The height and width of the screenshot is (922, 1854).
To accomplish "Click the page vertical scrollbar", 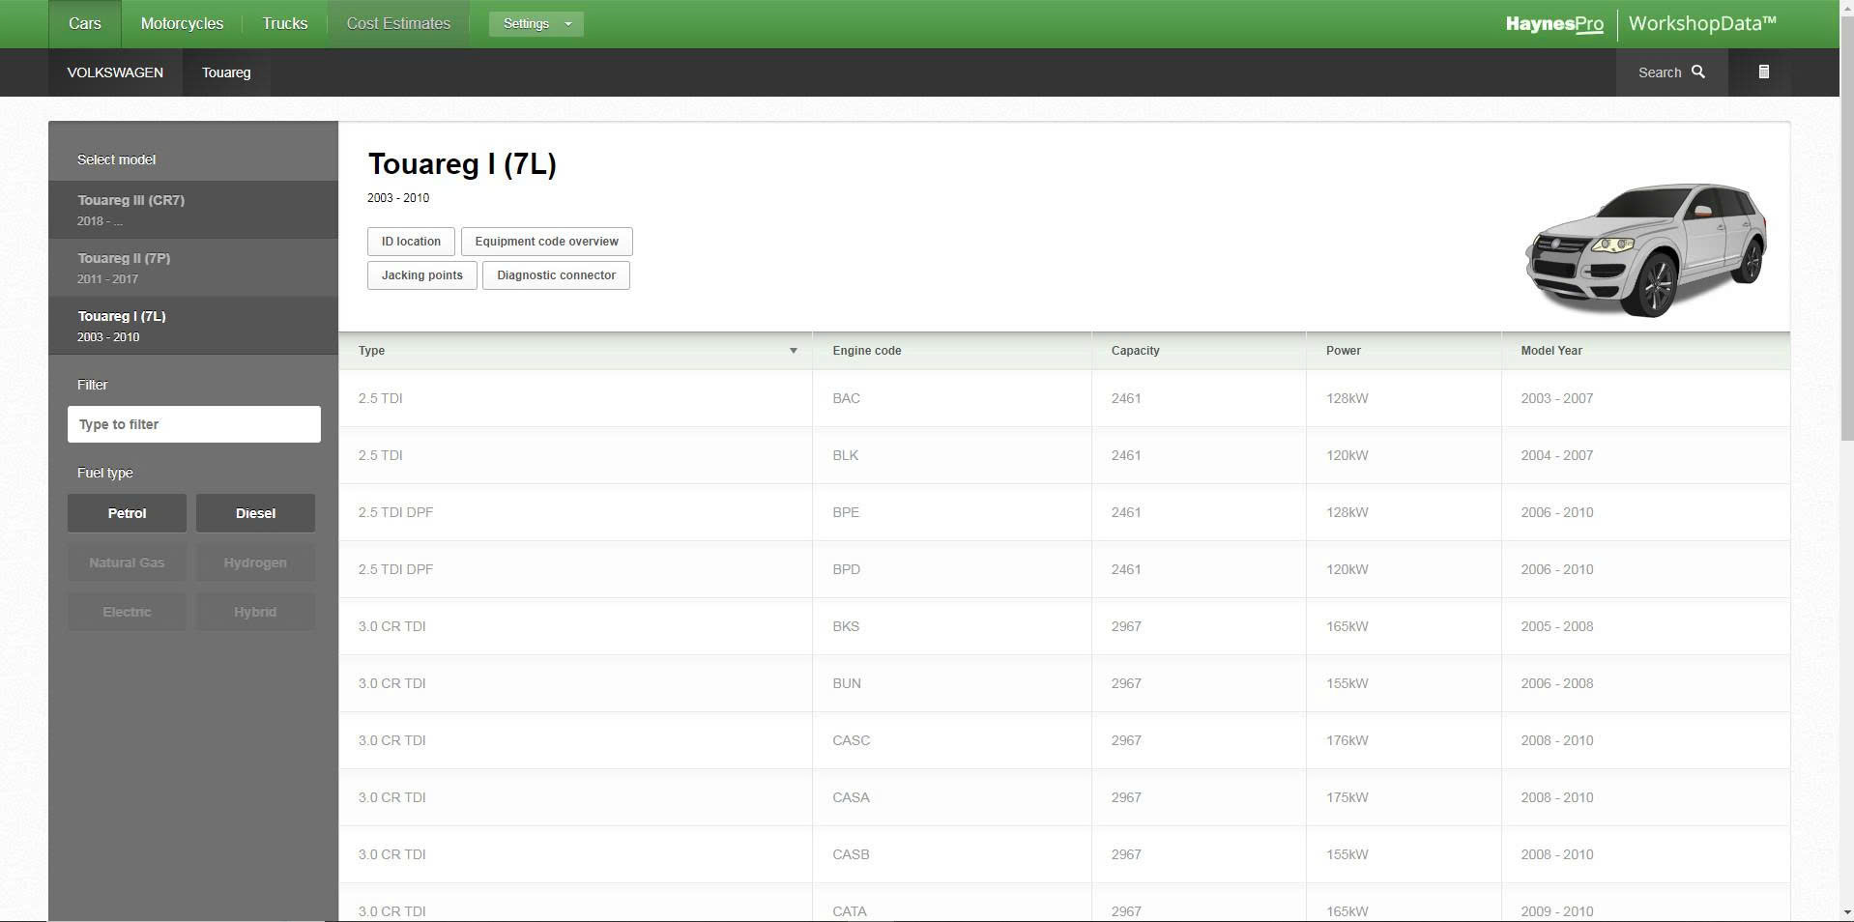I will click(x=1846, y=290).
